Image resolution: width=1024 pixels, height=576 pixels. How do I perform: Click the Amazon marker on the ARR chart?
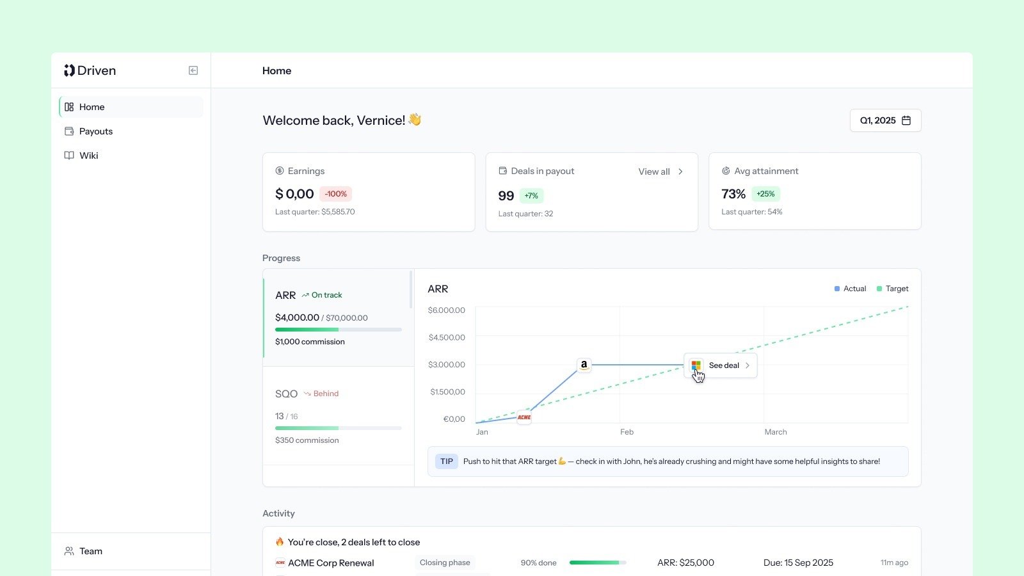[584, 365]
